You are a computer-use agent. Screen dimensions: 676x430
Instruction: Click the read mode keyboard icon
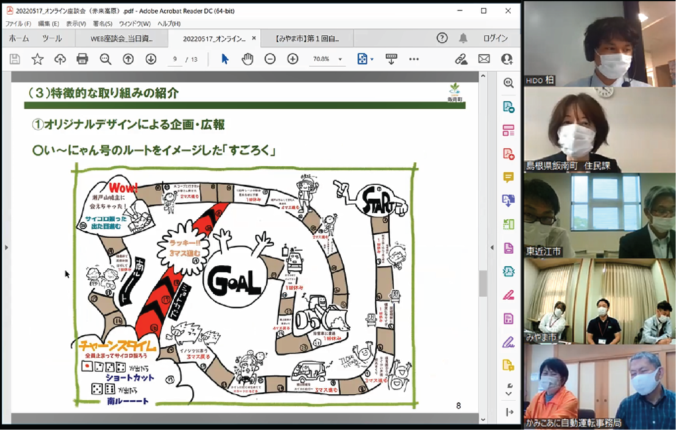click(391, 59)
